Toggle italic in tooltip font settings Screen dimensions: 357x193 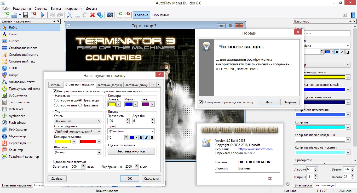[x=146, y=138]
